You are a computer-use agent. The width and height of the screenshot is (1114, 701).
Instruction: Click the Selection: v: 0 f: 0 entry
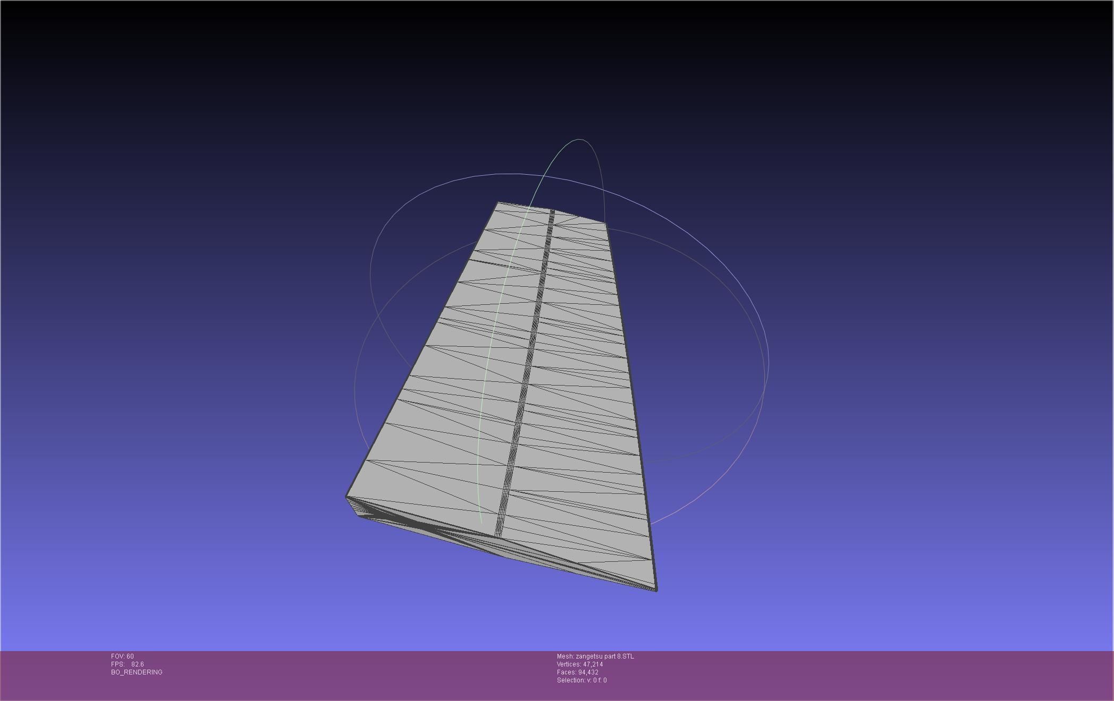tap(582, 680)
